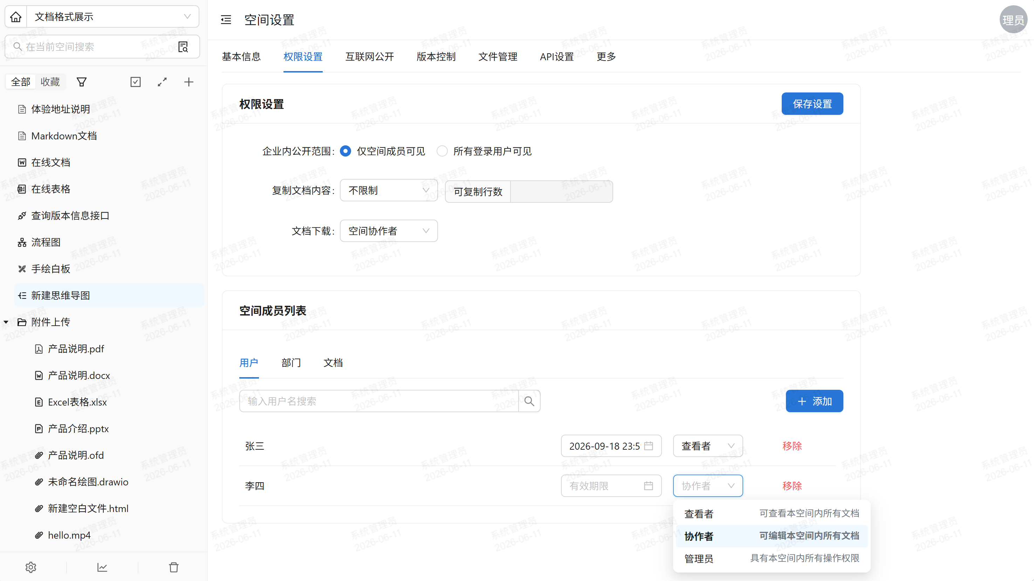
Task: Remove 李四 with the 移除 link
Action: click(792, 486)
